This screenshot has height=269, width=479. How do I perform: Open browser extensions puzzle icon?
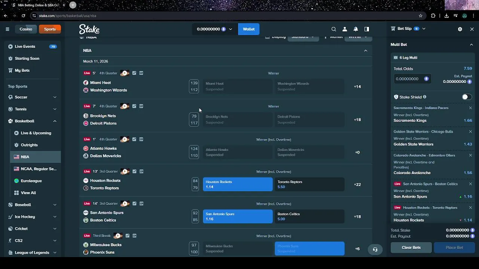click(x=433, y=16)
